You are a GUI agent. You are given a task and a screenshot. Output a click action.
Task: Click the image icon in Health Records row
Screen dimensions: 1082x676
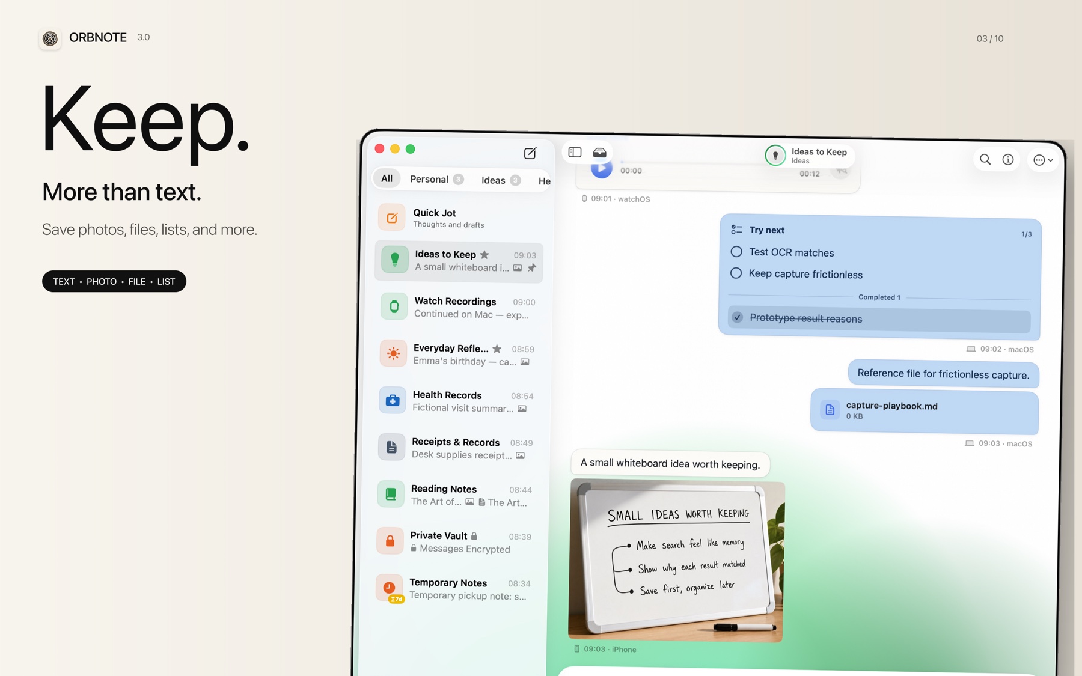pos(522,409)
